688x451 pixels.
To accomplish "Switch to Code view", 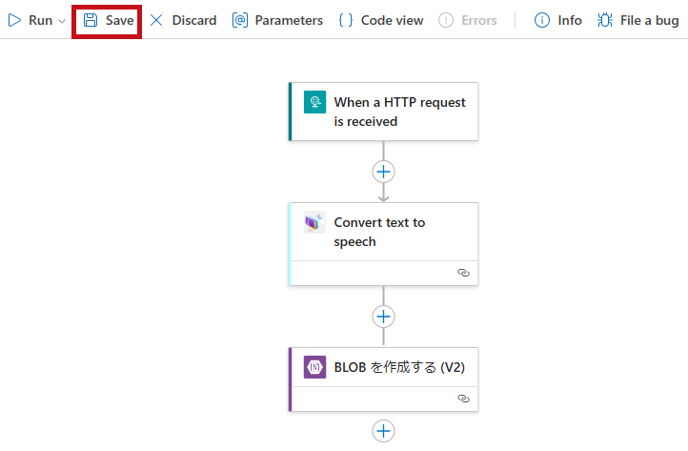I will 381,20.
